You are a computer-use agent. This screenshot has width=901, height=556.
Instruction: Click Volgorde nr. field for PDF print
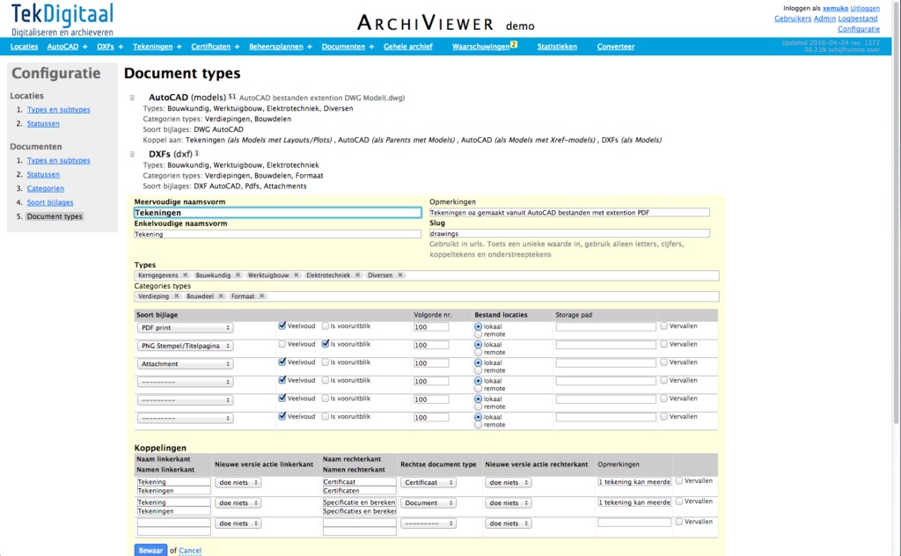click(x=431, y=326)
